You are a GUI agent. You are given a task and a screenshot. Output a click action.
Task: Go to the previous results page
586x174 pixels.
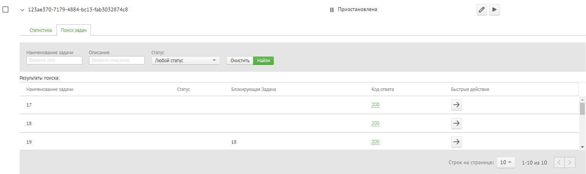(x=559, y=163)
